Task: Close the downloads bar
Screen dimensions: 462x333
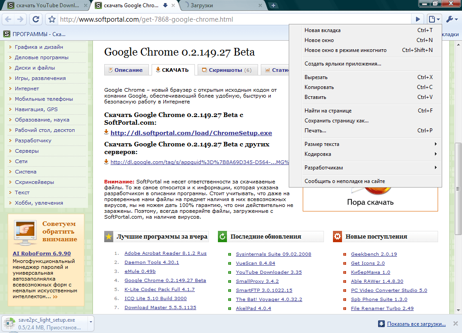Action: [456, 324]
